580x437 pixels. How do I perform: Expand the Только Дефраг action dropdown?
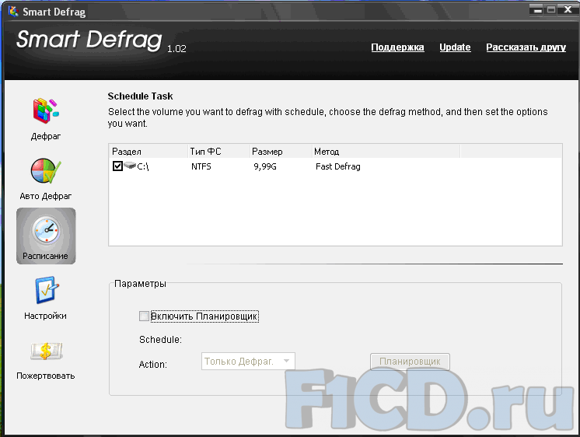248,361
